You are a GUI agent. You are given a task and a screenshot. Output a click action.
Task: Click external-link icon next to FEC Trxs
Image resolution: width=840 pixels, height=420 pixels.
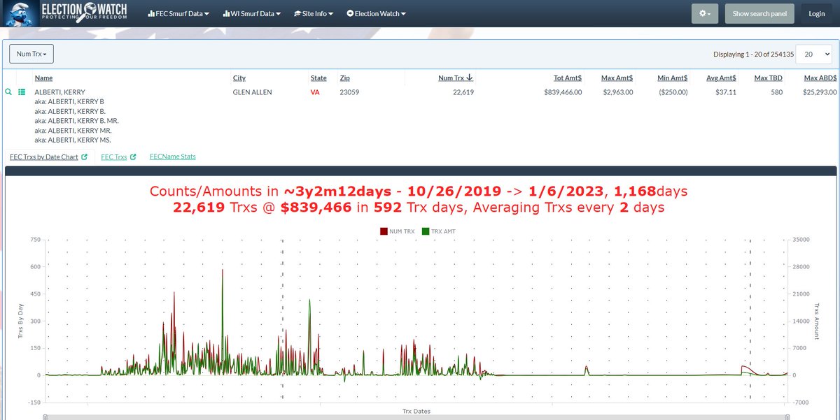pyautogui.click(x=133, y=157)
